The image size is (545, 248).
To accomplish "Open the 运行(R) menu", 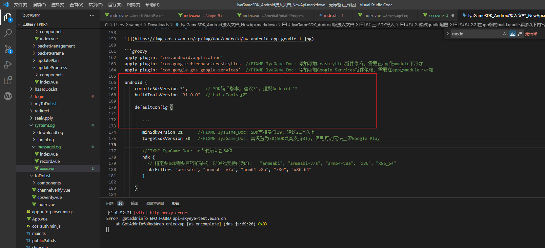I will click(114, 5).
